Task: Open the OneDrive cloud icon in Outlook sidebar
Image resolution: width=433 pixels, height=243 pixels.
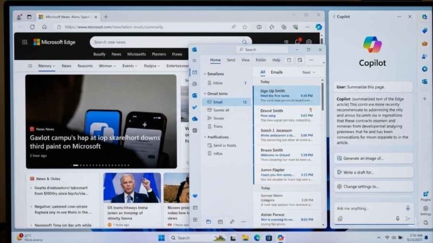Action: [195, 119]
